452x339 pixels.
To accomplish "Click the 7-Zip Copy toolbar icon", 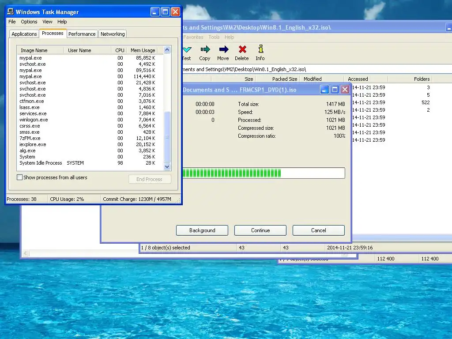I will (205, 49).
